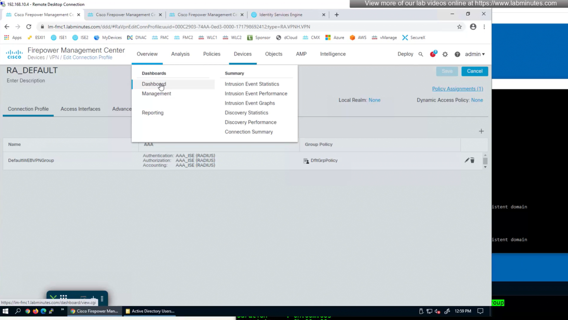Open the system settings gear icon
This screenshot has height=320, width=568.
pos(445,54)
